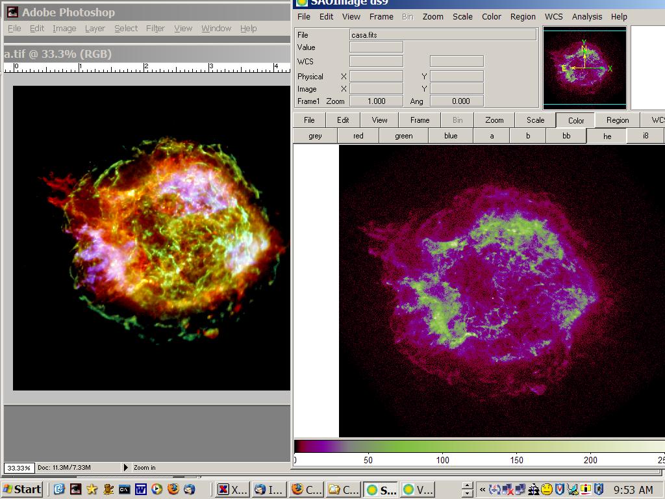Open Photoshop Window menu
The width and height of the screenshot is (665, 499).
pos(216,29)
